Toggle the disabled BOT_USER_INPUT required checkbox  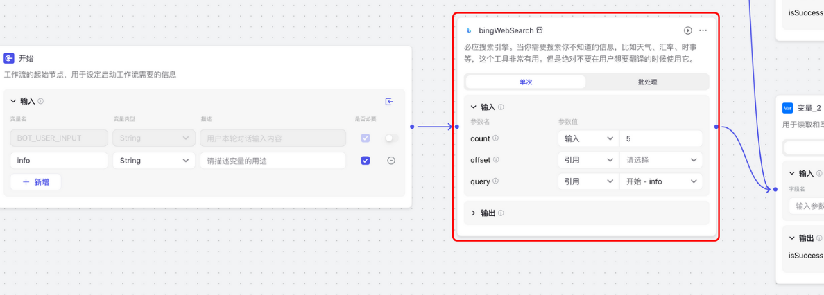point(366,138)
